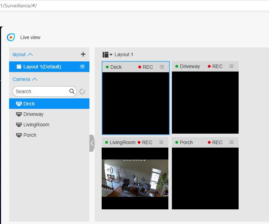Image resolution: width=269 pixels, height=224 pixels.
Task: Click the Driveway tile REC indicator
Action: [x=215, y=66]
